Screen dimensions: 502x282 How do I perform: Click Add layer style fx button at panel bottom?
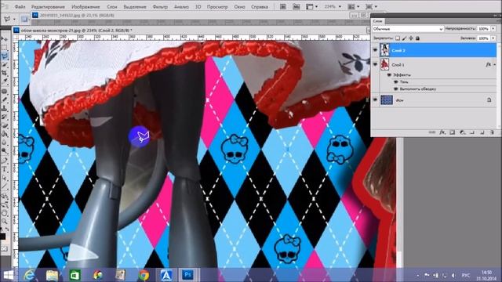(442, 132)
